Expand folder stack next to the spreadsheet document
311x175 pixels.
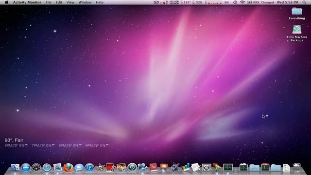(276, 168)
